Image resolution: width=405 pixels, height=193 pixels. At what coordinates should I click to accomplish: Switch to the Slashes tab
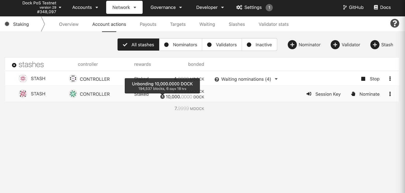click(x=237, y=24)
